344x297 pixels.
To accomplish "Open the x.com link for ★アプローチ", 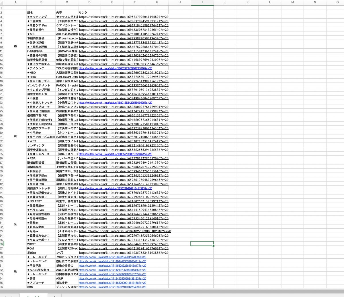I will tap(112, 283).
